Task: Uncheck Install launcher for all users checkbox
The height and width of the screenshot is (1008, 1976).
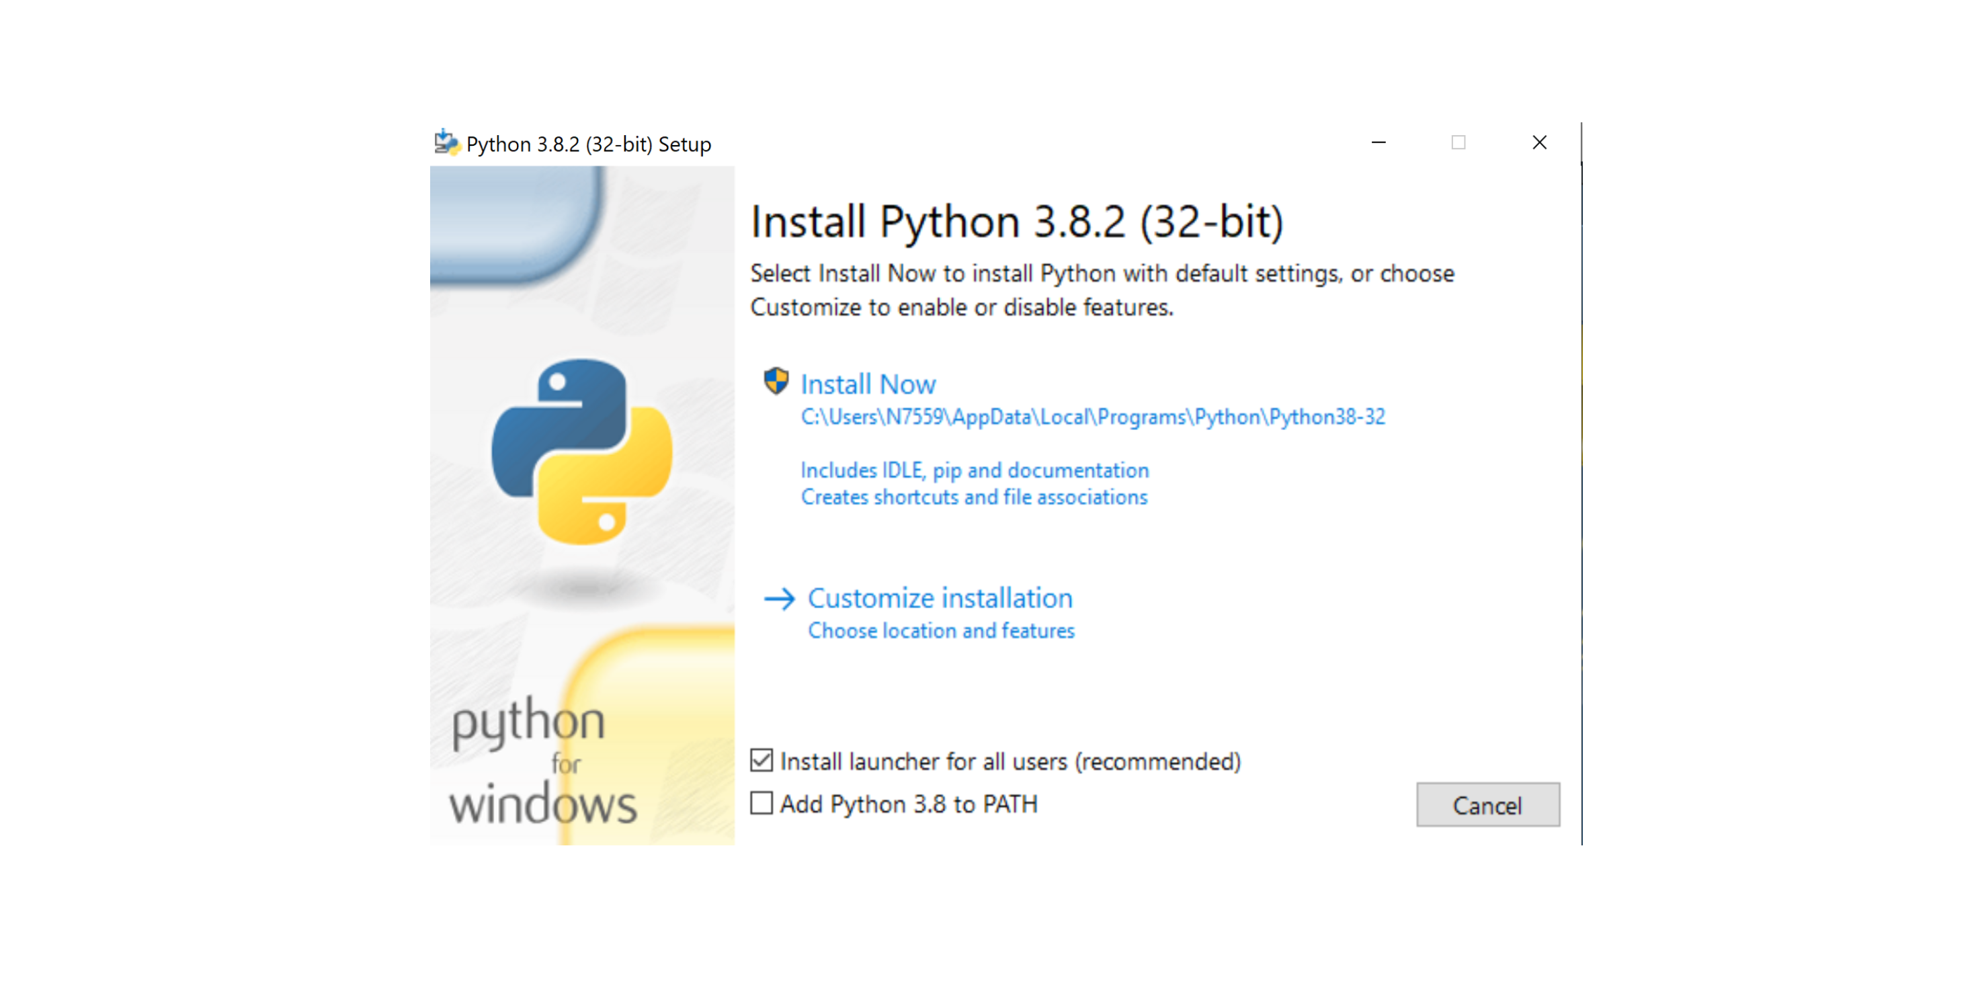Action: (x=761, y=760)
